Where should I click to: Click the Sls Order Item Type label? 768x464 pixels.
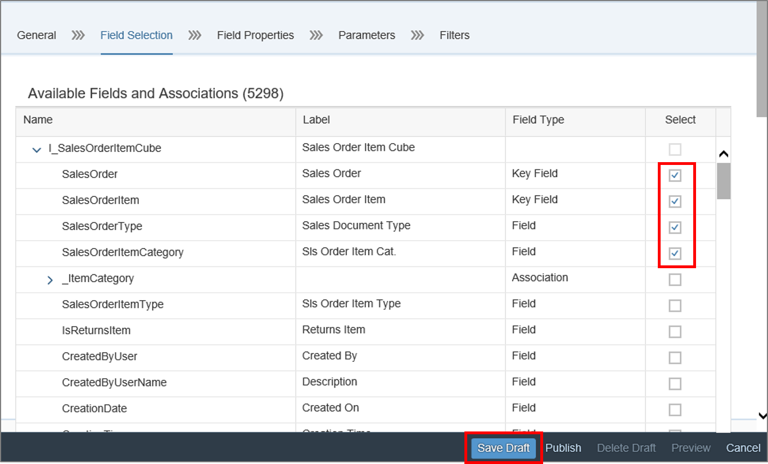(x=351, y=304)
